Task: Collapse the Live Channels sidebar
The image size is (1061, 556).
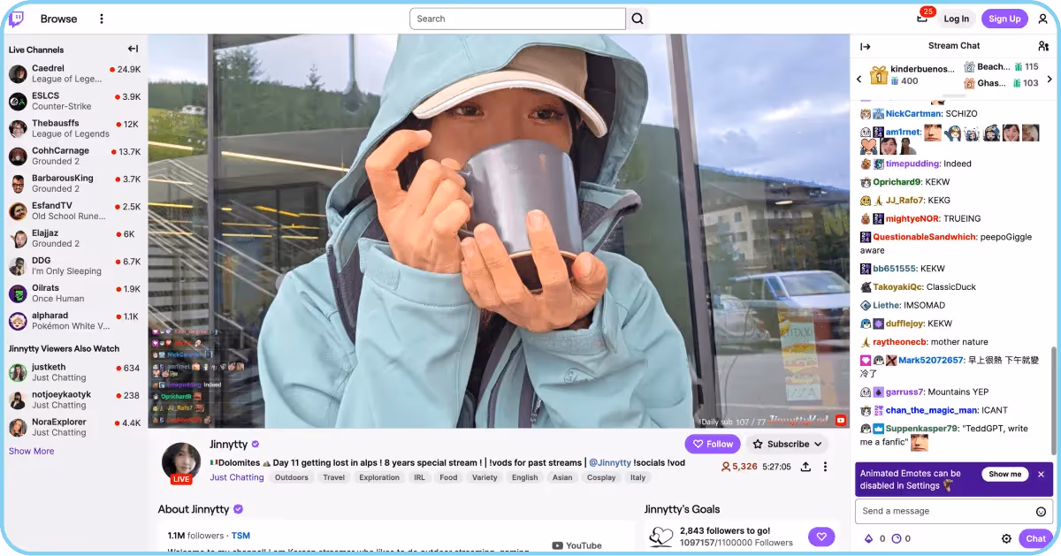Action: [x=133, y=49]
